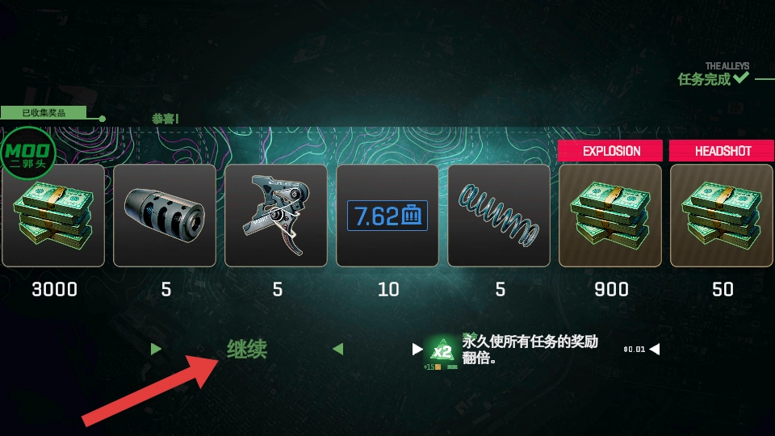Click the 7.62 ammo reward card
The width and height of the screenshot is (775, 436).
click(x=387, y=216)
